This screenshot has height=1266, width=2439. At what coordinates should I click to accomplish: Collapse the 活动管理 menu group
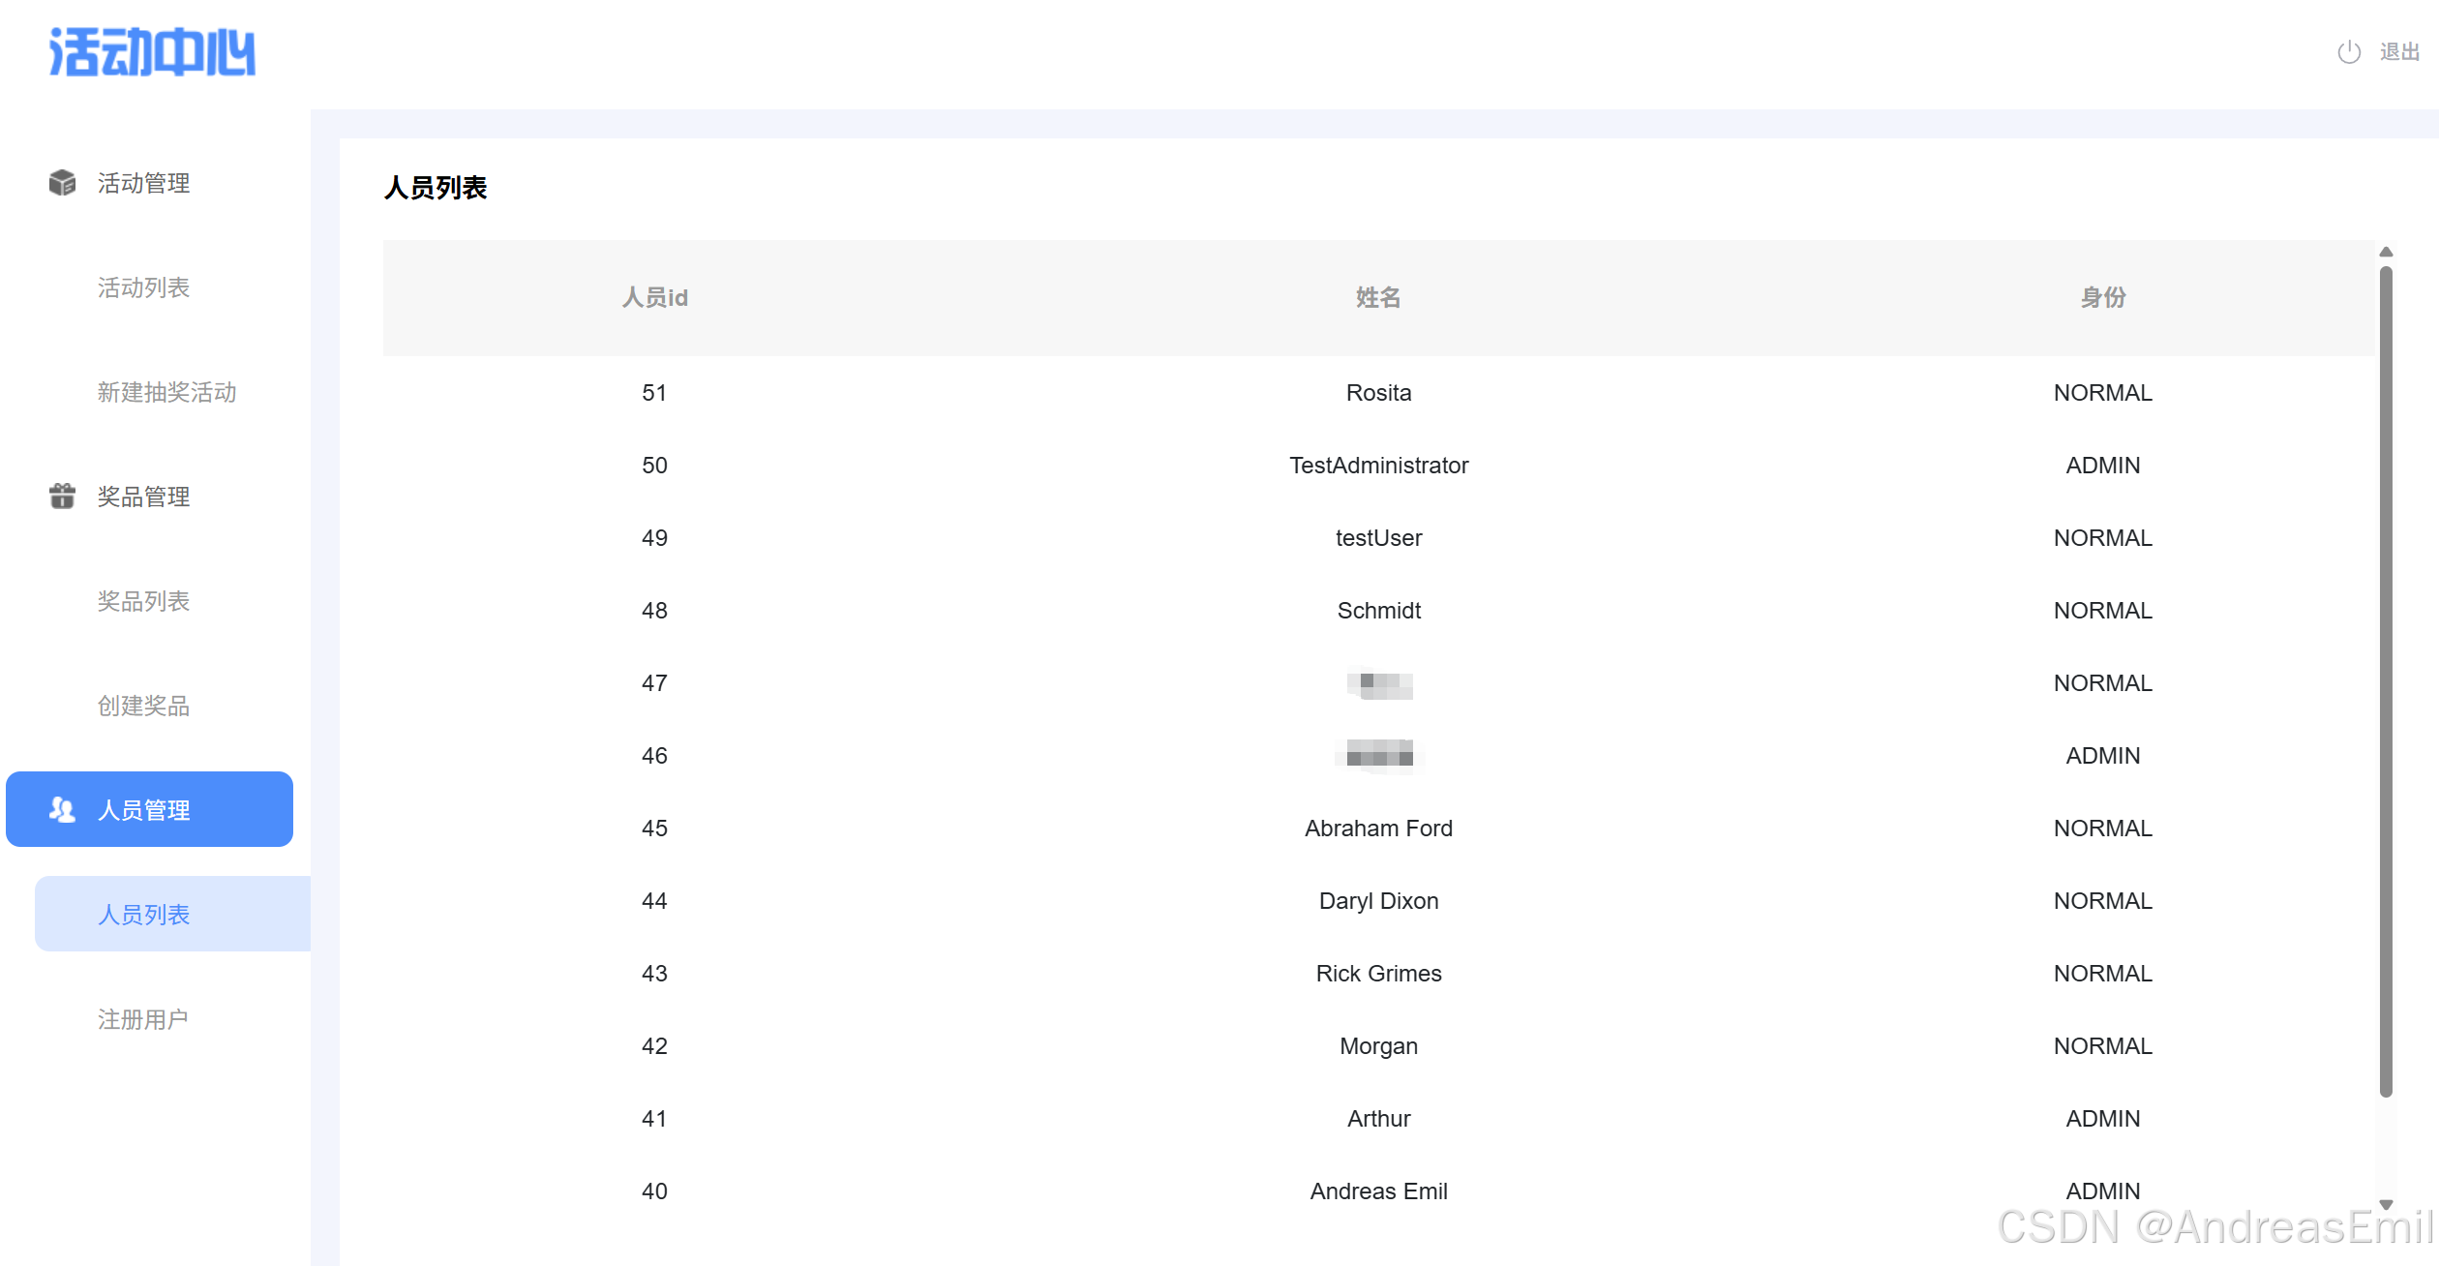[x=143, y=183]
